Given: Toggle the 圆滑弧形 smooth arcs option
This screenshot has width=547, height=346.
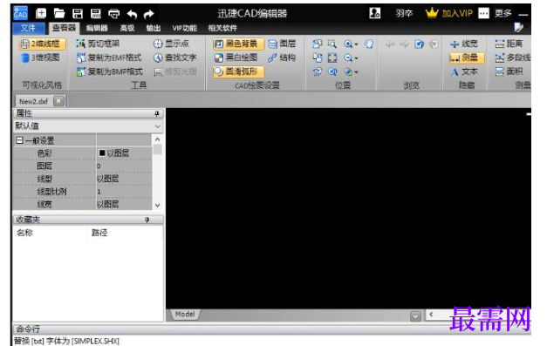Looking at the screenshot, I should pos(238,71).
